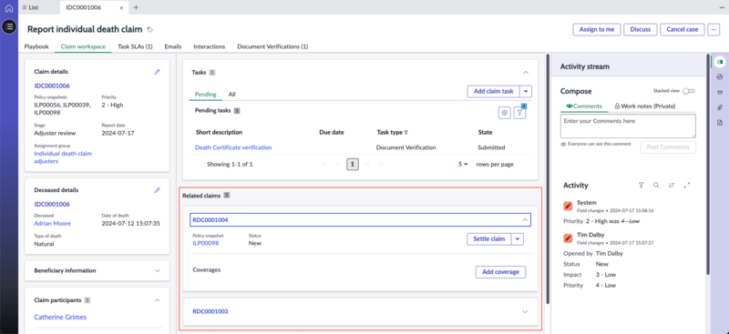Click the center panel vertical scrollbar
Screen dimensions: 729x334
coord(549,179)
